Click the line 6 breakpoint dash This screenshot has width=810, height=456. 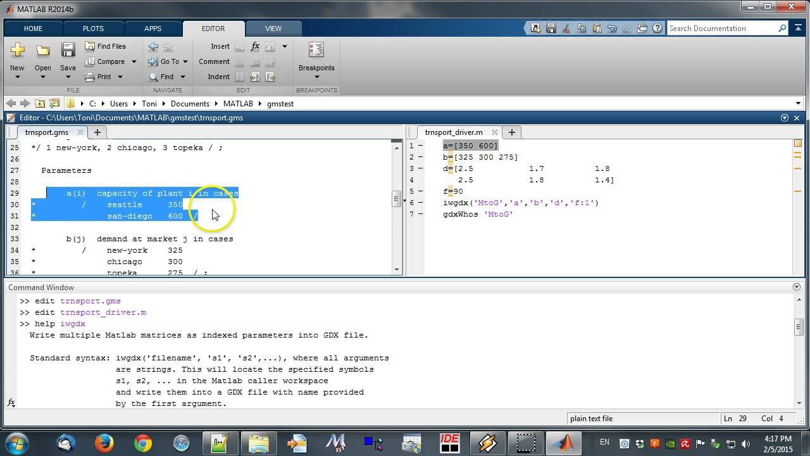coord(420,203)
